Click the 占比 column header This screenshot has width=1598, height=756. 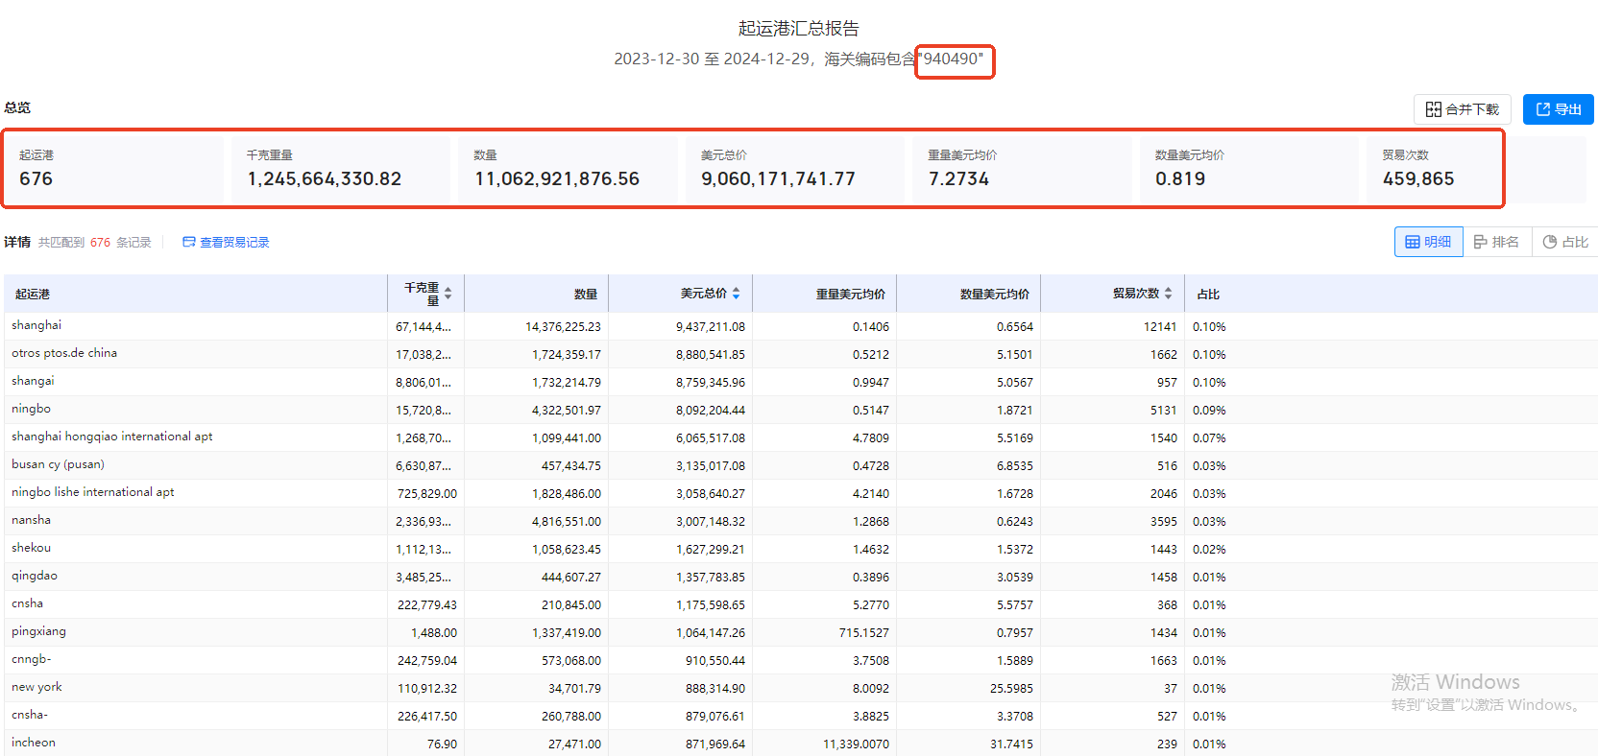point(1208,295)
